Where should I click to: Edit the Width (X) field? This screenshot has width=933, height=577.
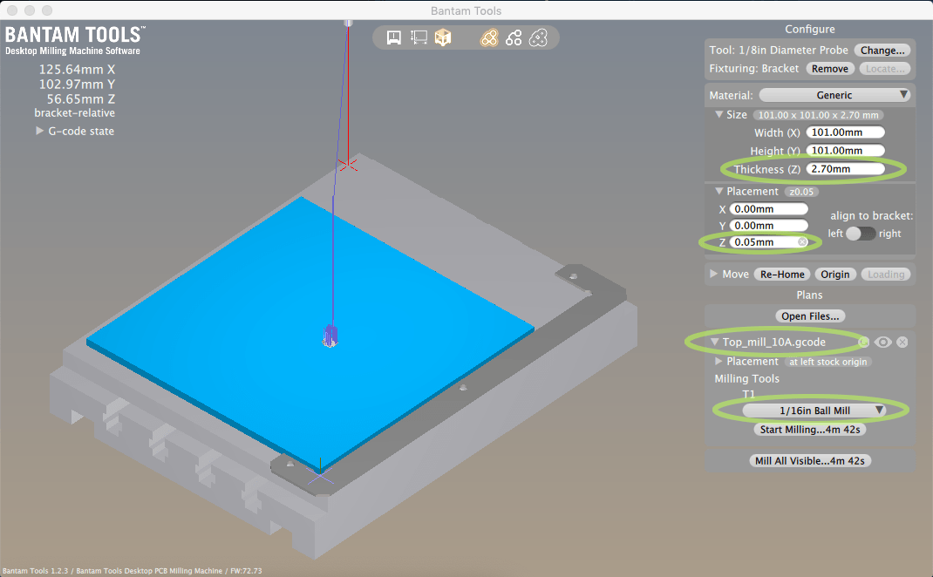point(846,132)
